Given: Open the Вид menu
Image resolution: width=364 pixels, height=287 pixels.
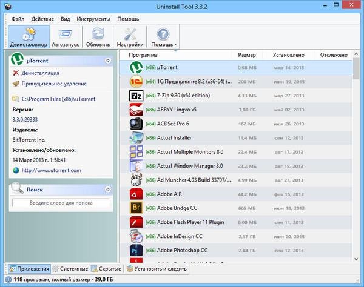Looking at the screenshot, I should (x=66, y=19).
